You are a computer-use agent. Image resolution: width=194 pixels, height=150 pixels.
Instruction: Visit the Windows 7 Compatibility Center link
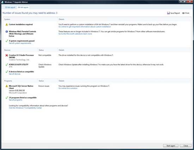point(25,108)
